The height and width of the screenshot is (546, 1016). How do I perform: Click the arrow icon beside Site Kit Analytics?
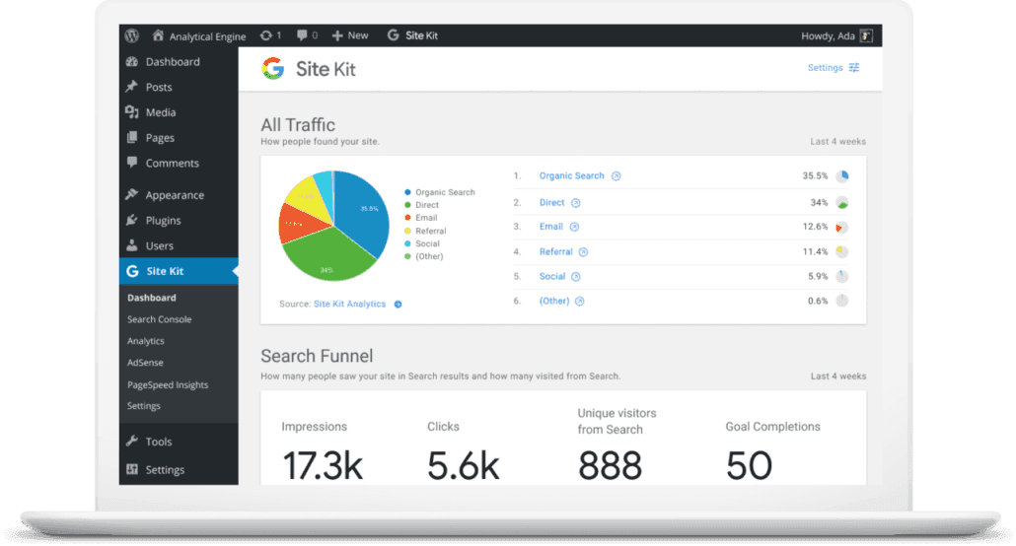click(398, 305)
